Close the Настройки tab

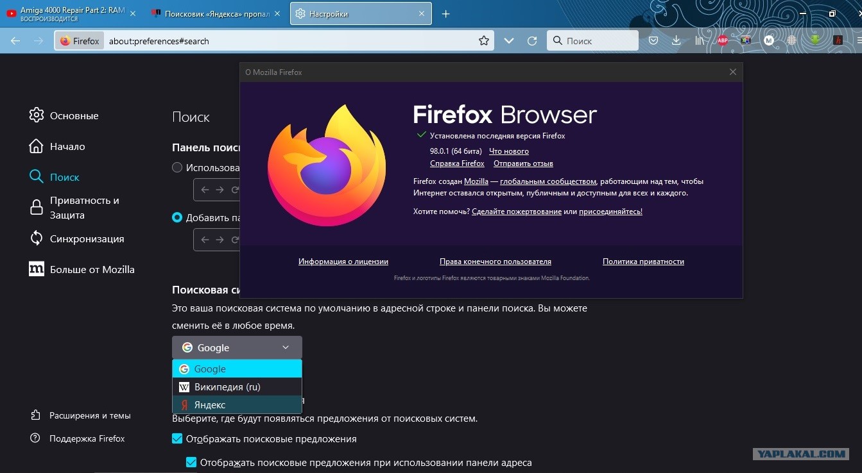tap(422, 13)
